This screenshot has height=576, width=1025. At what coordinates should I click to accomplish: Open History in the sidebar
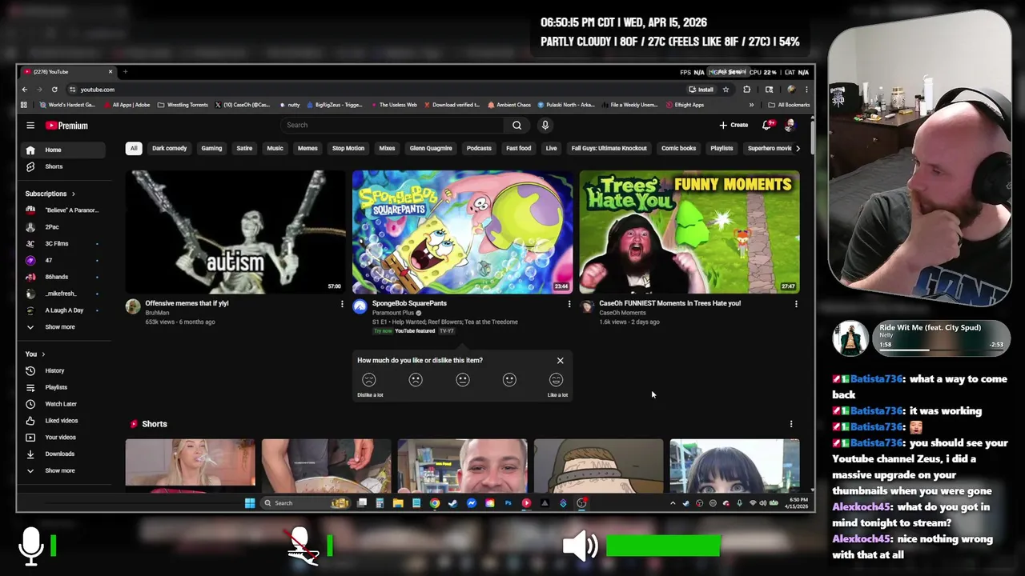pos(63,370)
